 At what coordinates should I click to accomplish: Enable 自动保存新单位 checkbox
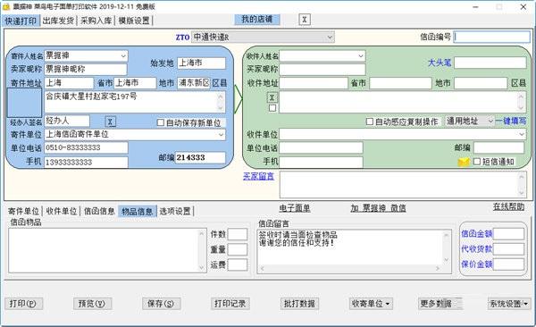160,122
